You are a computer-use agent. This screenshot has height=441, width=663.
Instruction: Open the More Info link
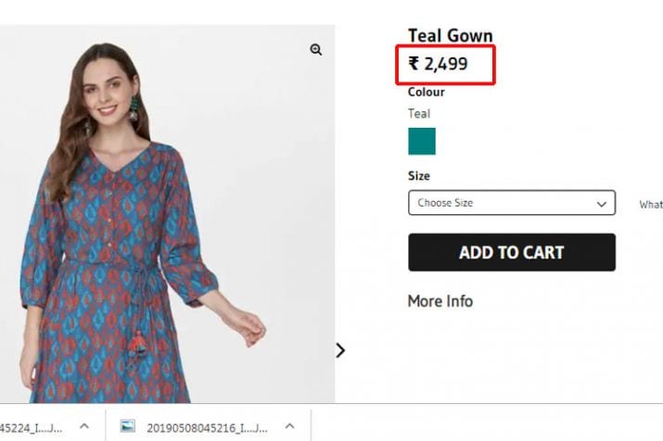click(x=440, y=301)
